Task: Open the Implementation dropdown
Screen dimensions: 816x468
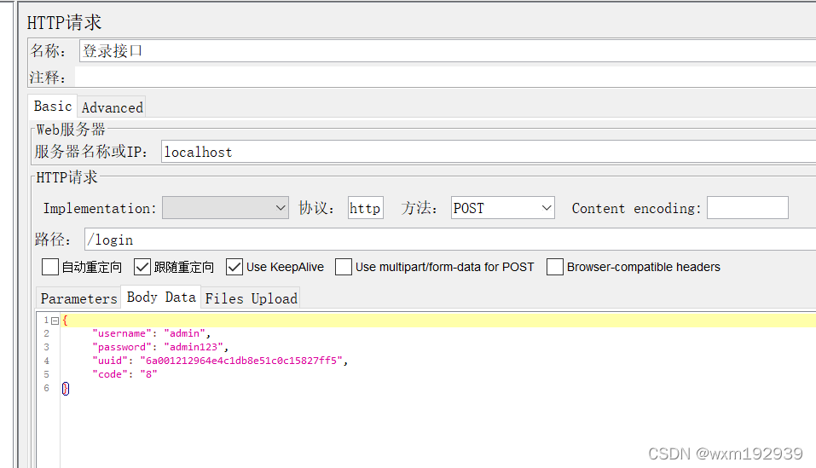Action: tap(225, 208)
